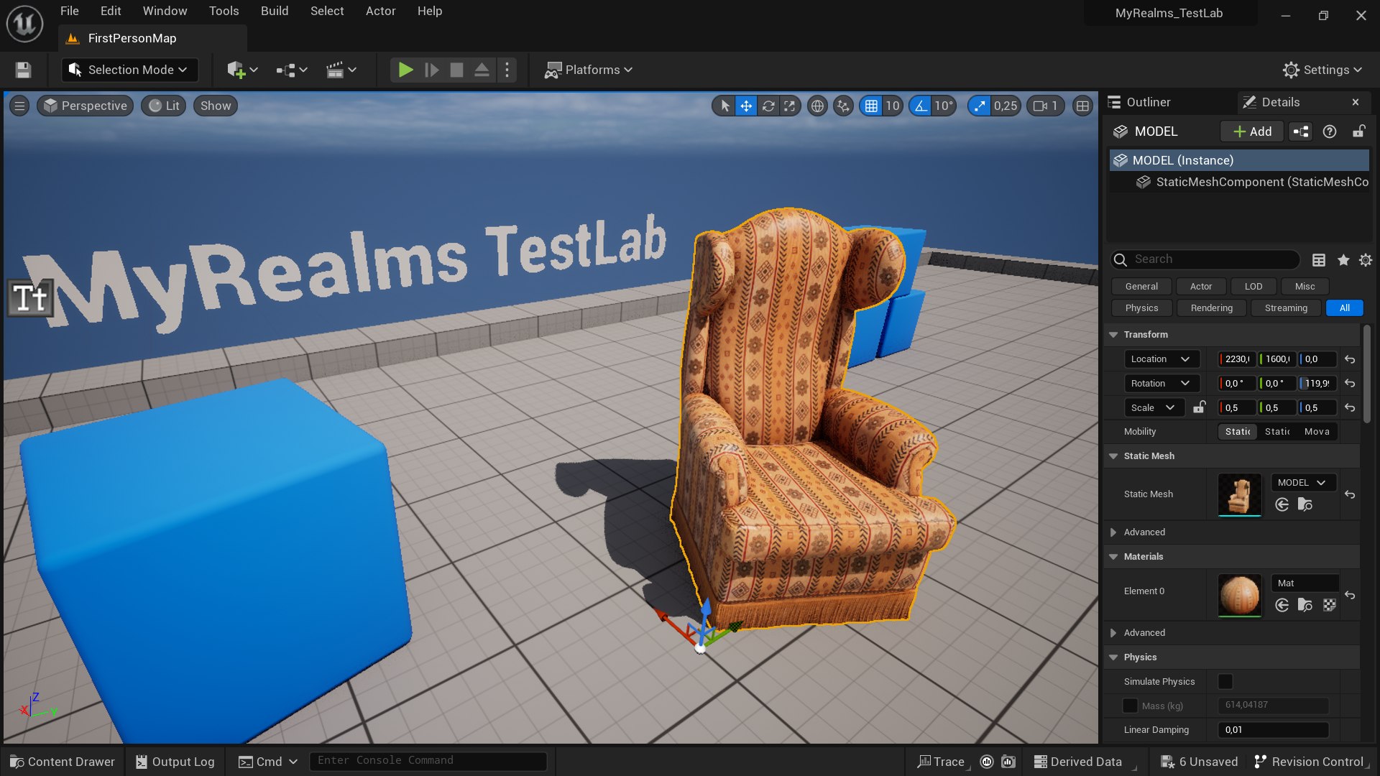Filter details by Physics category
Image resolution: width=1380 pixels, height=776 pixels.
tap(1141, 308)
